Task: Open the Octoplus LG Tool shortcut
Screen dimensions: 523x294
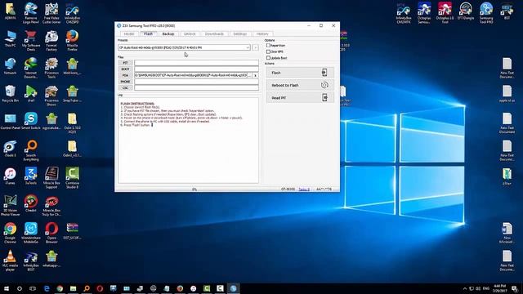Action: point(445,13)
